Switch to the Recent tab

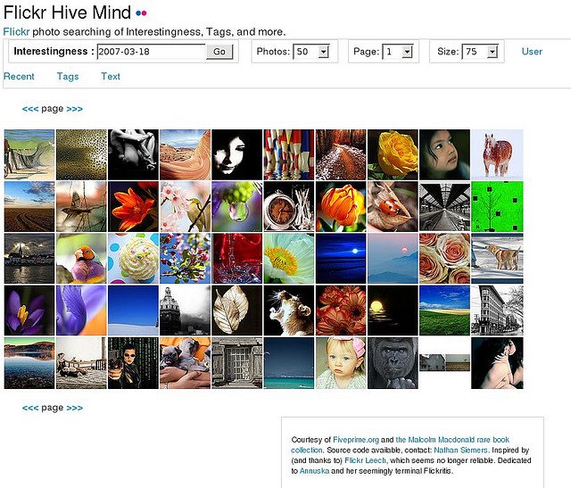pos(19,77)
